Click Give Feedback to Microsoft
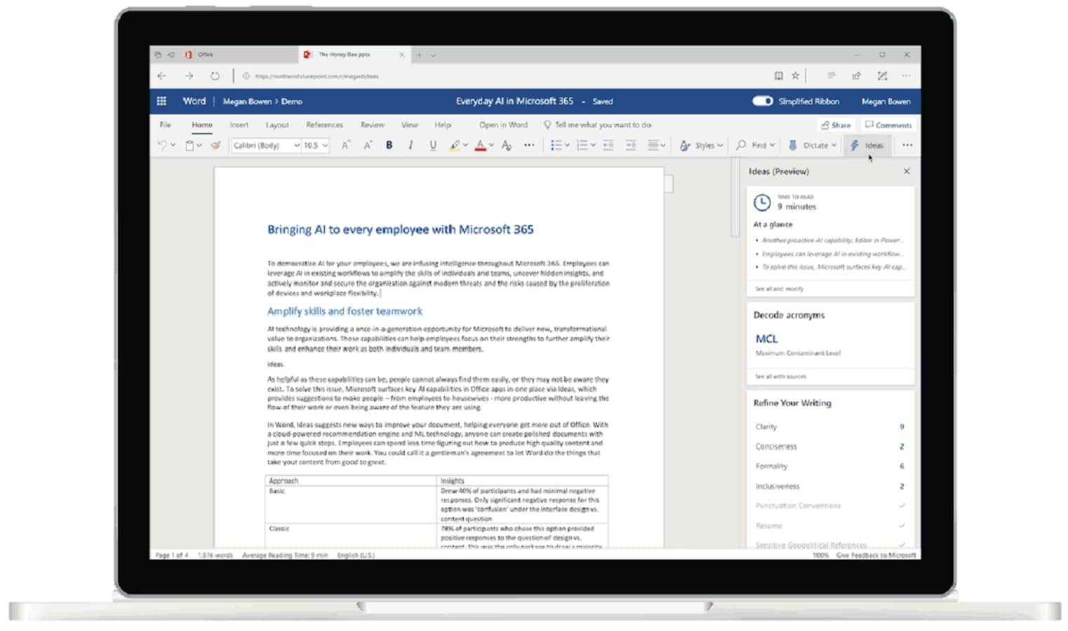This screenshot has width=1068, height=631. [x=876, y=555]
